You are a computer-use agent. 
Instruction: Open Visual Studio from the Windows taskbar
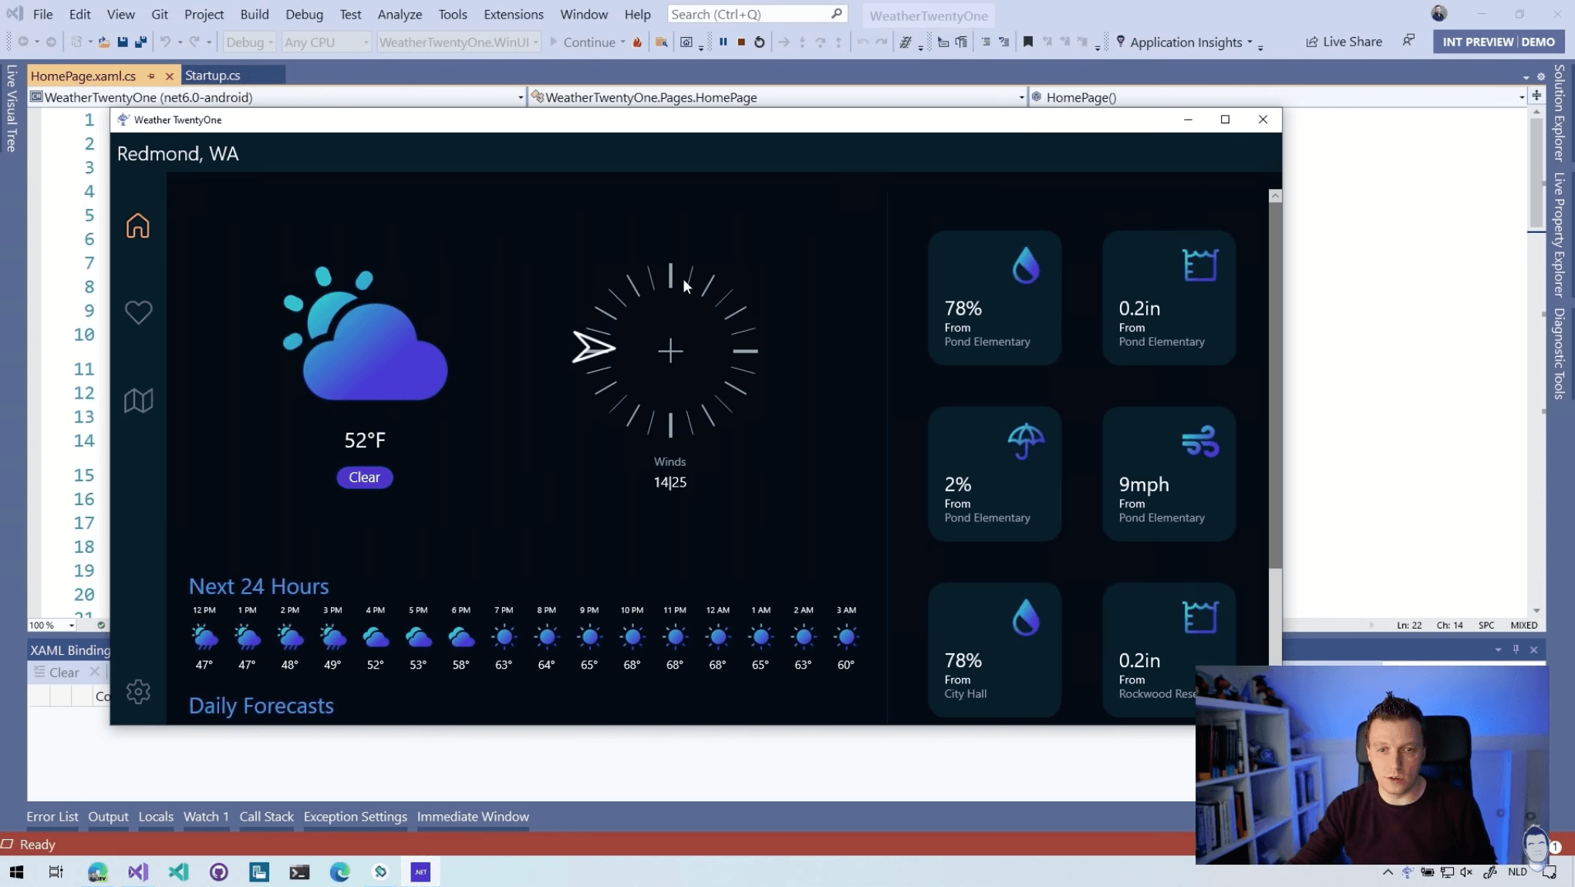(138, 872)
